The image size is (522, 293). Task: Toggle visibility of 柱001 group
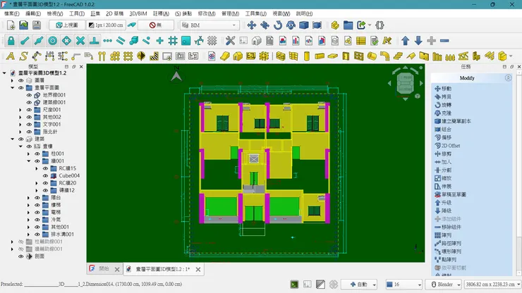point(37,154)
